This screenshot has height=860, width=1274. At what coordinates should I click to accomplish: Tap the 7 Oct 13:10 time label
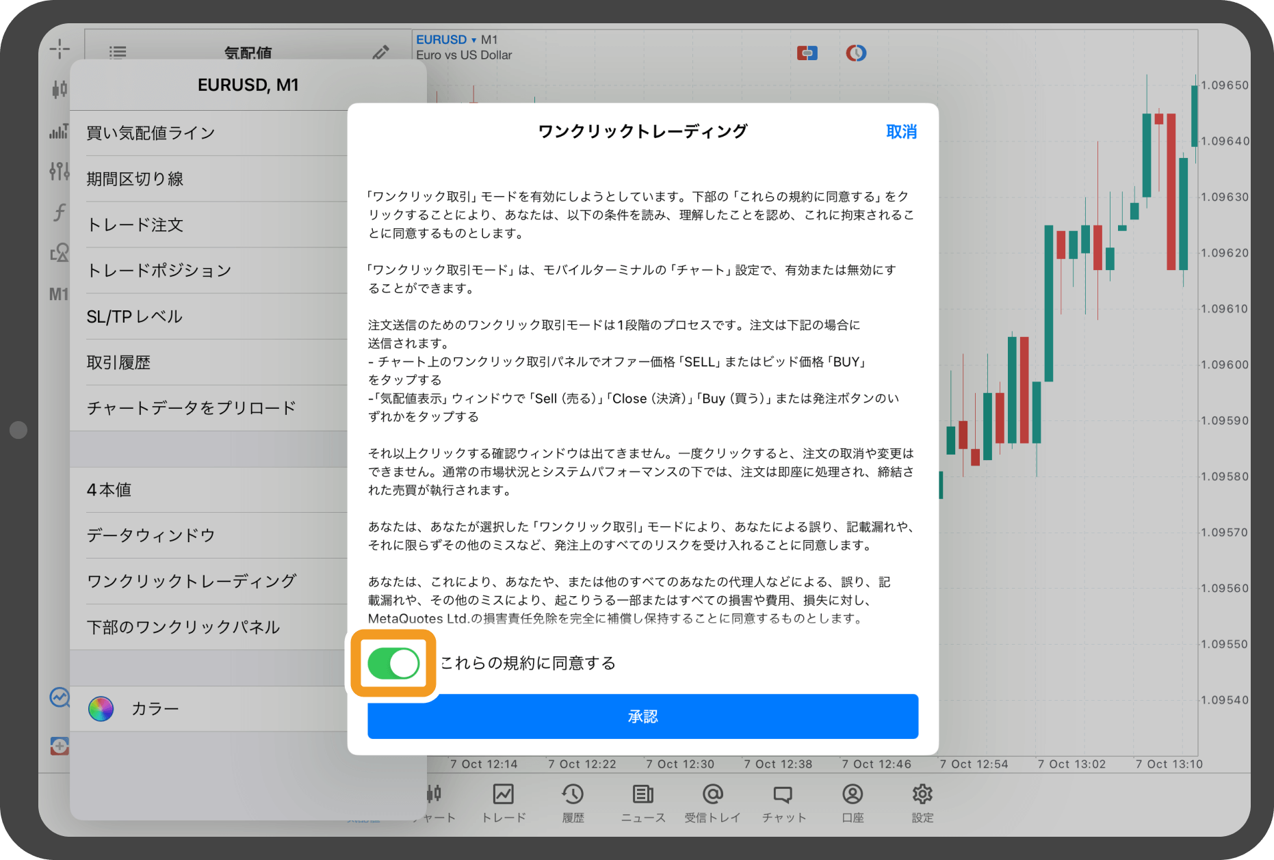[x=1169, y=764]
